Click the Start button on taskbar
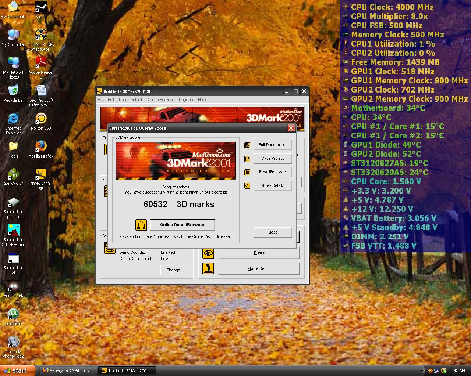 (18, 370)
